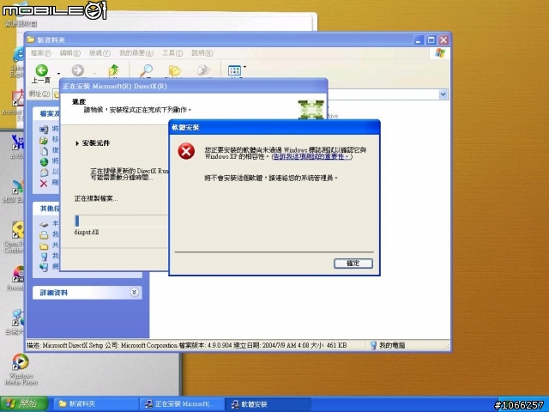Image resolution: width=549 pixels, height=412 pixels.
Task: Click My Computer status bar indicator
Action: point(387,345)
